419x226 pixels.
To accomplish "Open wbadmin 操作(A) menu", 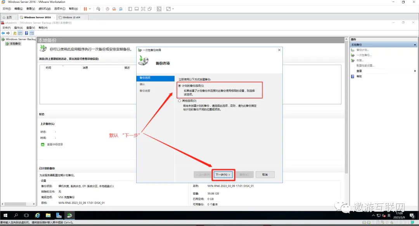I will coord(19,28).
